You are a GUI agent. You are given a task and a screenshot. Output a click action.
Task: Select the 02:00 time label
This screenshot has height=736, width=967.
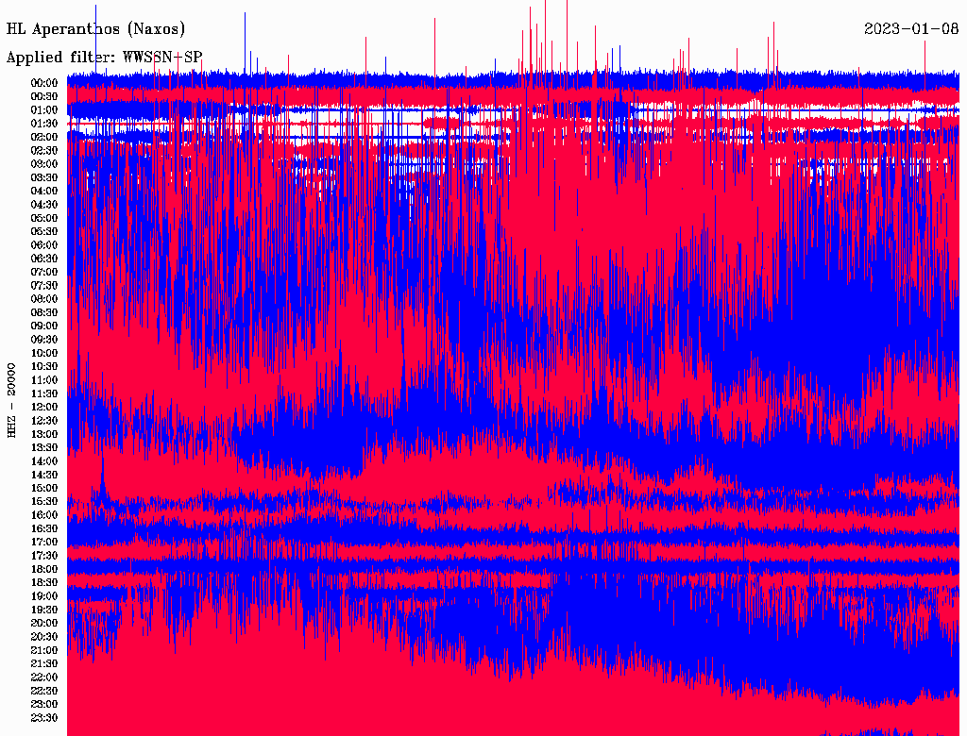(44, 138)
